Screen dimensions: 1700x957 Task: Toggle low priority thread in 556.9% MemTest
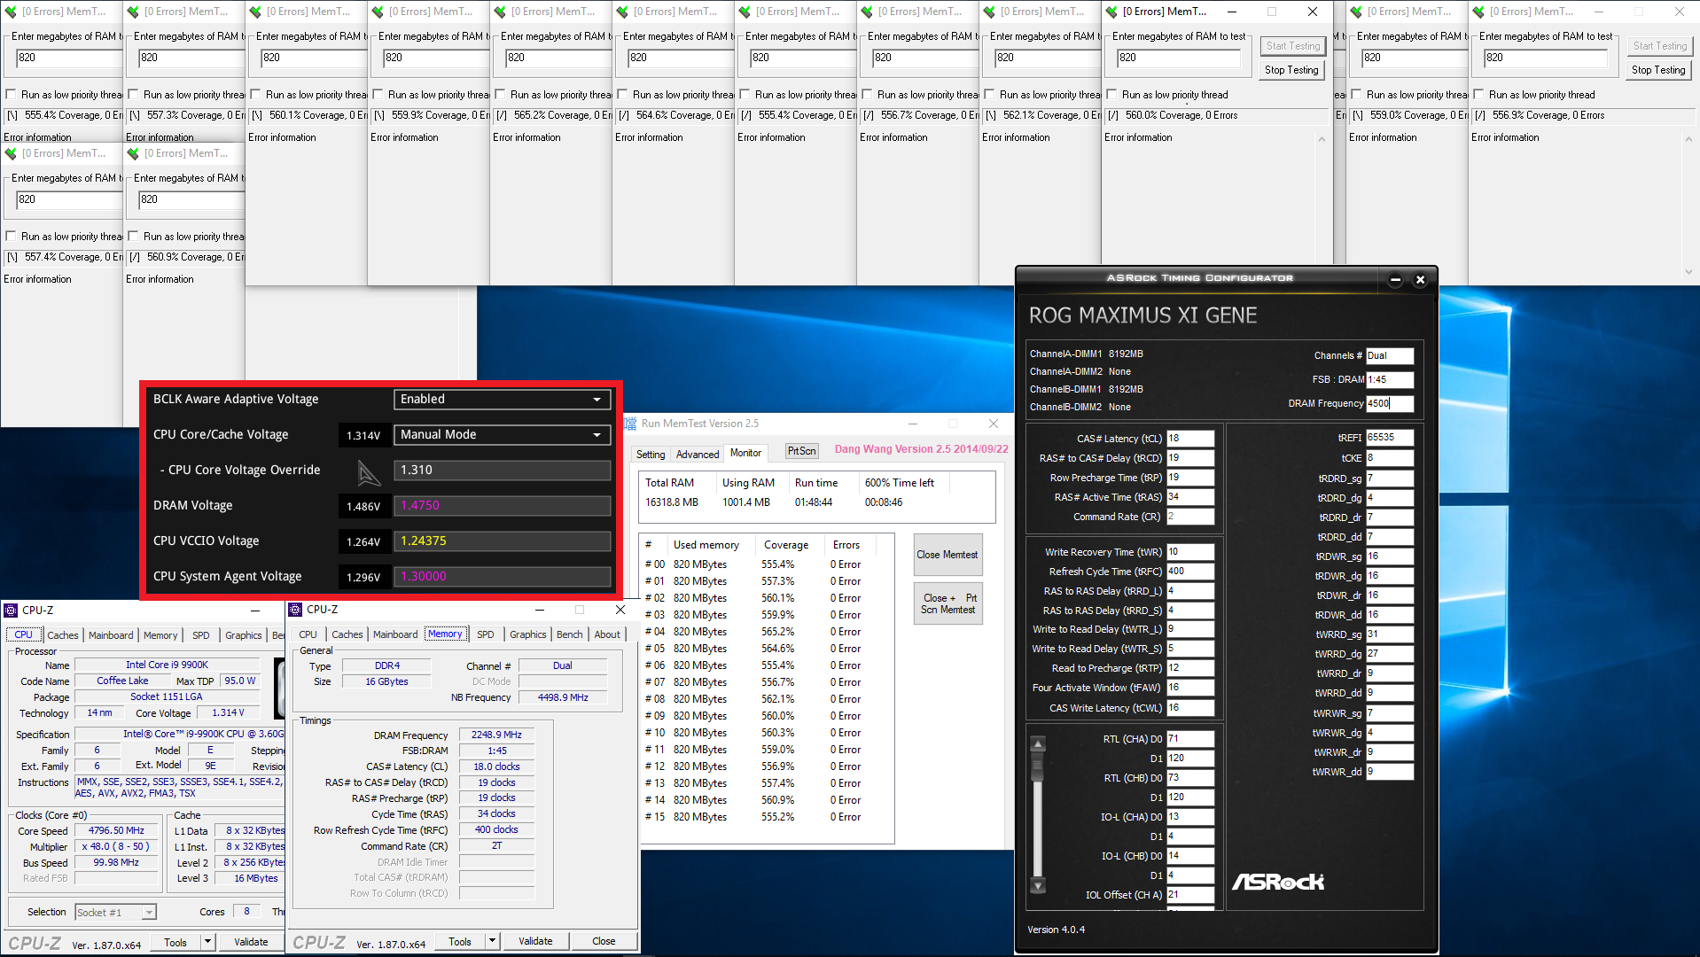pos(1478,94)
